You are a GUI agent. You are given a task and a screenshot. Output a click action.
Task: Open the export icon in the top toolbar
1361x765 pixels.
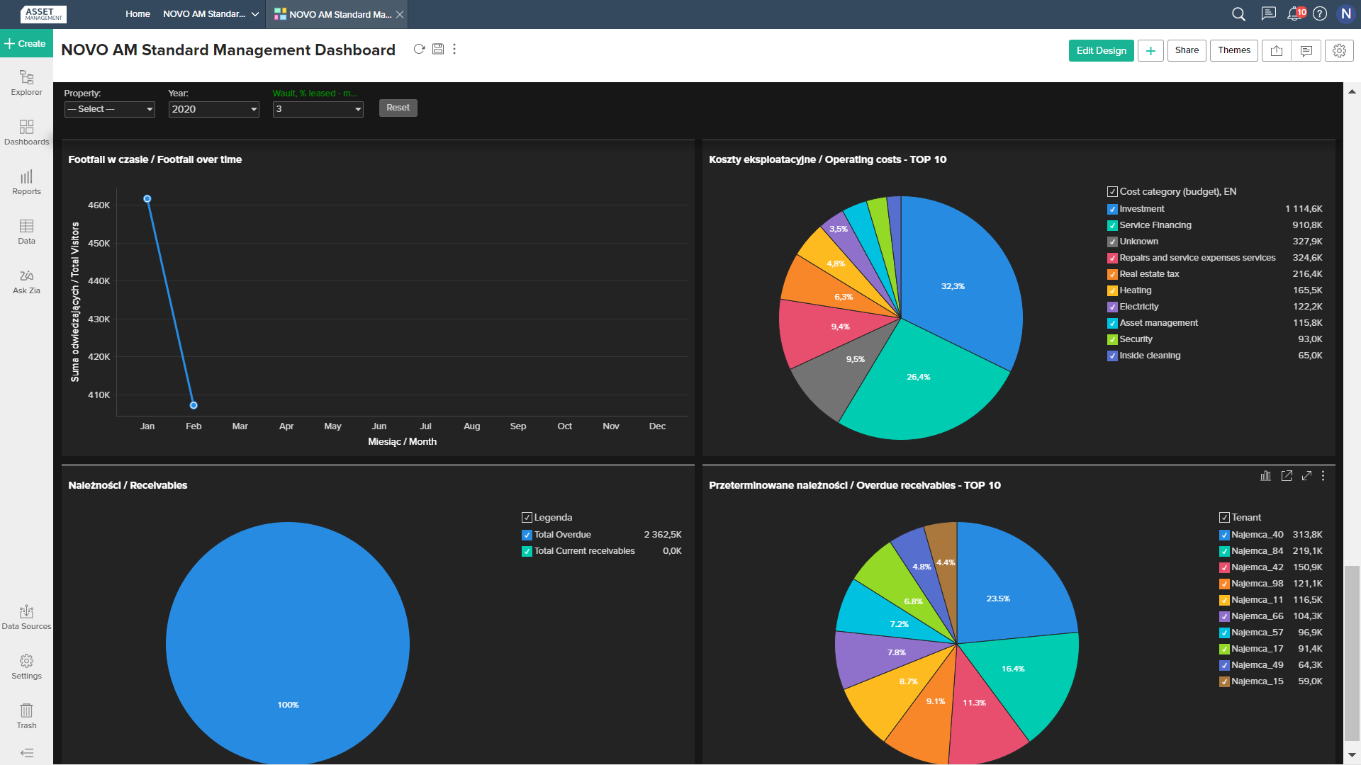[x=1277, y=50]
